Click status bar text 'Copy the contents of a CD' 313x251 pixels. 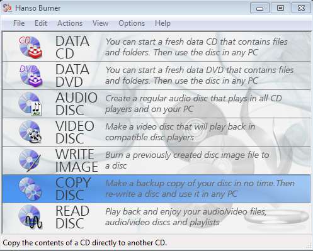84,243
